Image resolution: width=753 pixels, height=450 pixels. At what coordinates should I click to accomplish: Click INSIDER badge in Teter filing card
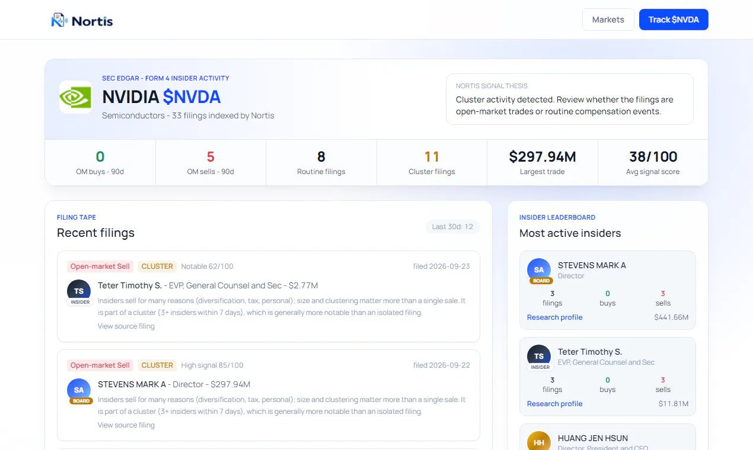[81, 302]
